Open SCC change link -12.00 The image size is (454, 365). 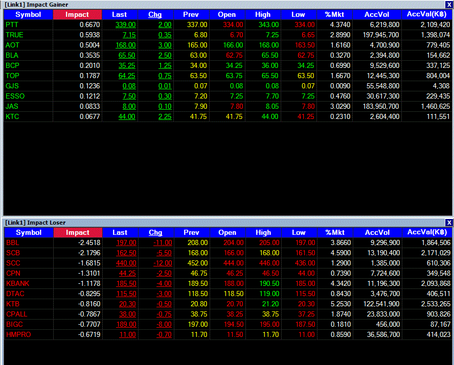pyautogui.click(x=163, y=263)
